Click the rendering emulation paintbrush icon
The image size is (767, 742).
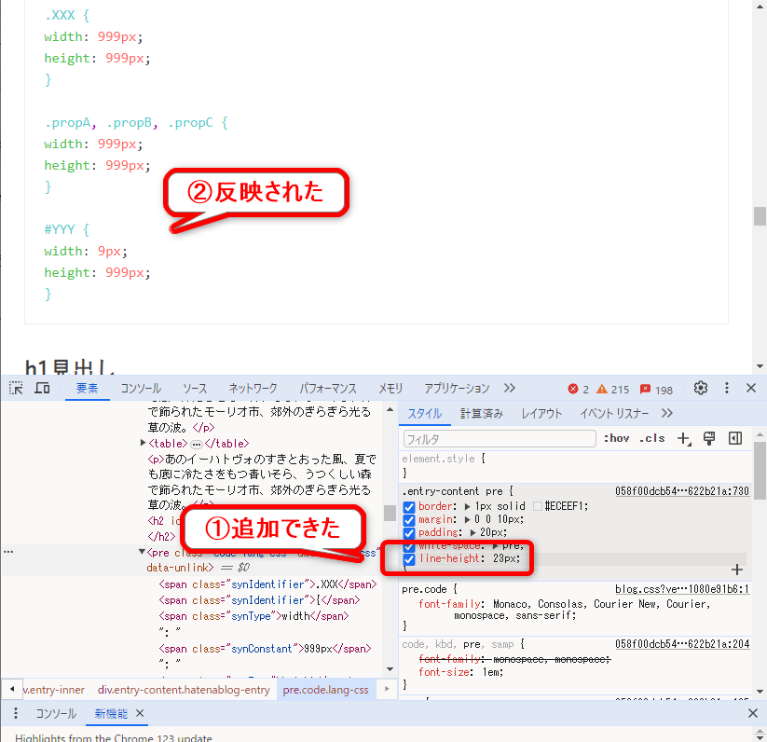709,438
